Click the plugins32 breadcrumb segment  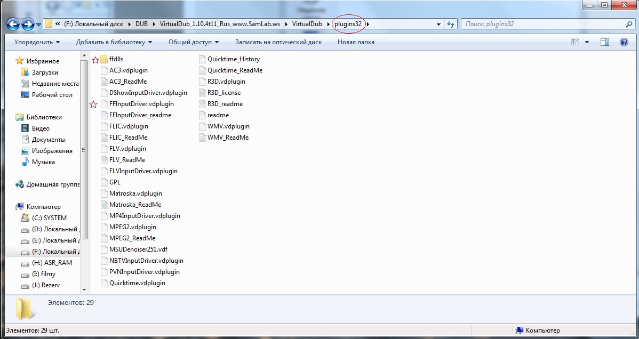coord(348,24)
